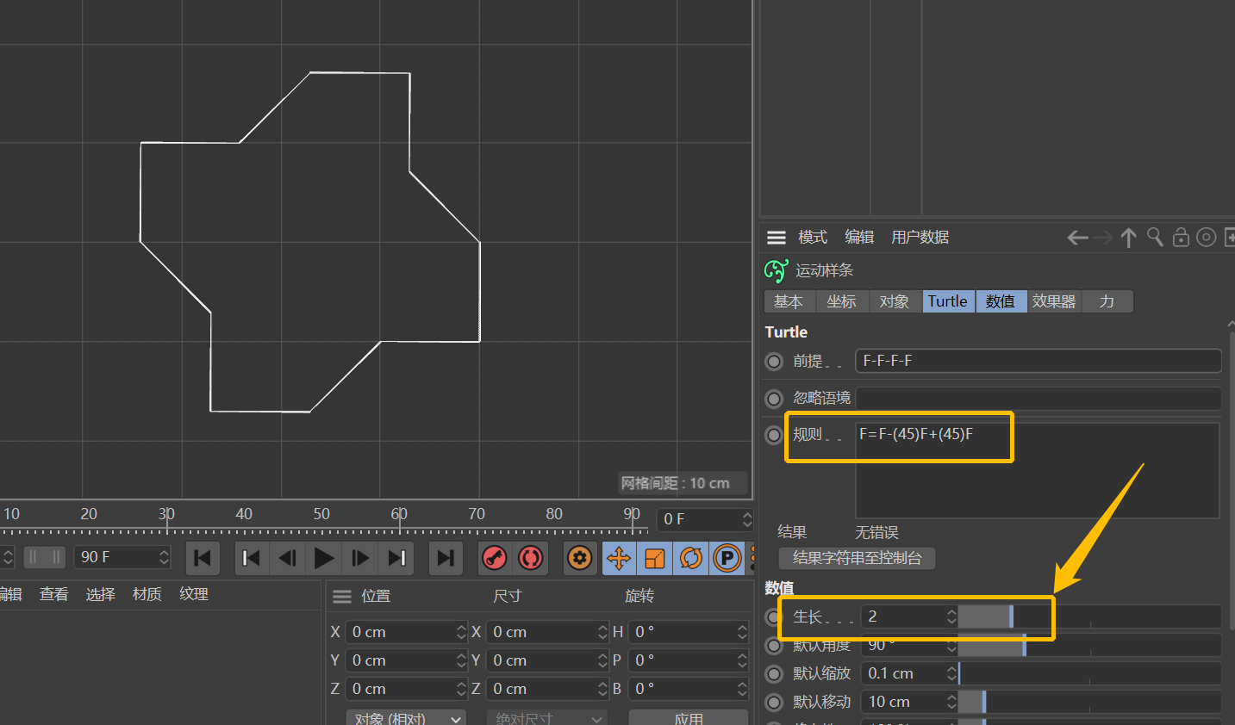Screen dimensions: 1235x725
Task: Click the 结果字符串至控制台 button
Action: (x=857, y=558)
